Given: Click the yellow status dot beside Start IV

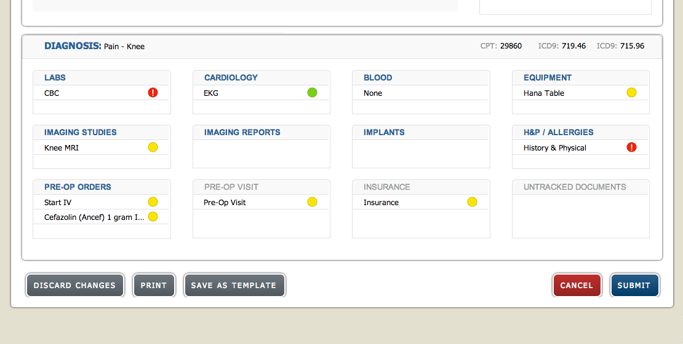Looking at the screenshot, I should [153, 202].
